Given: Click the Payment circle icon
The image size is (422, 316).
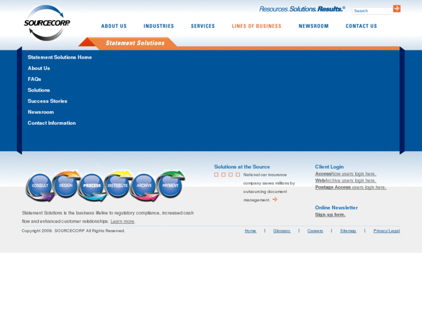Looking at the screenshot, I should click(170, 186).
